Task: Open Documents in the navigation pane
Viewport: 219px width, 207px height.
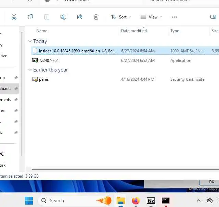Action: click(x=5, y=100)
